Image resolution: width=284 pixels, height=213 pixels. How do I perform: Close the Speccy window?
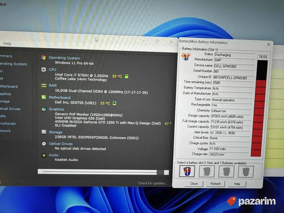coord(171,42)
